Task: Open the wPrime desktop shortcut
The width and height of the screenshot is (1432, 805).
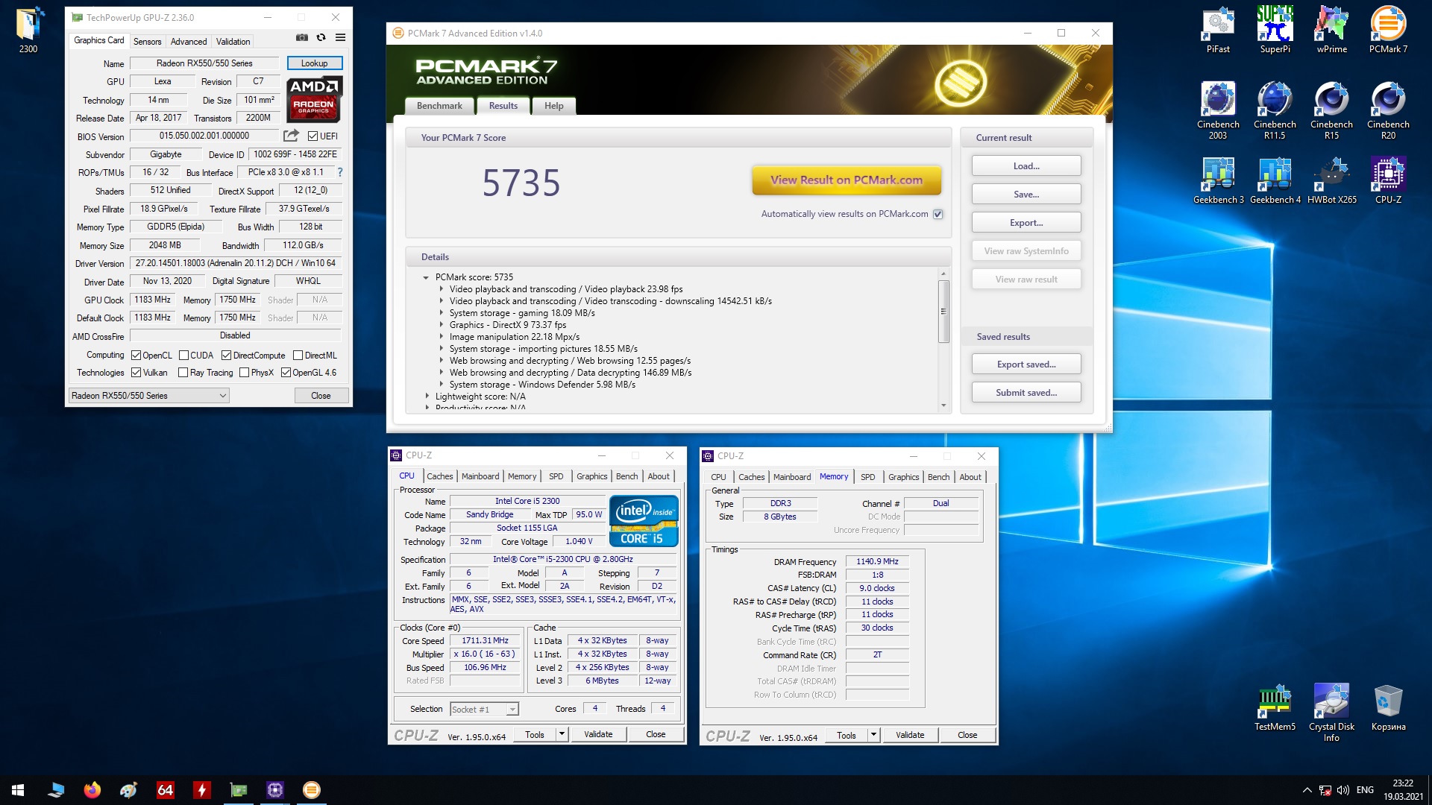Action: coord(1331,30)
